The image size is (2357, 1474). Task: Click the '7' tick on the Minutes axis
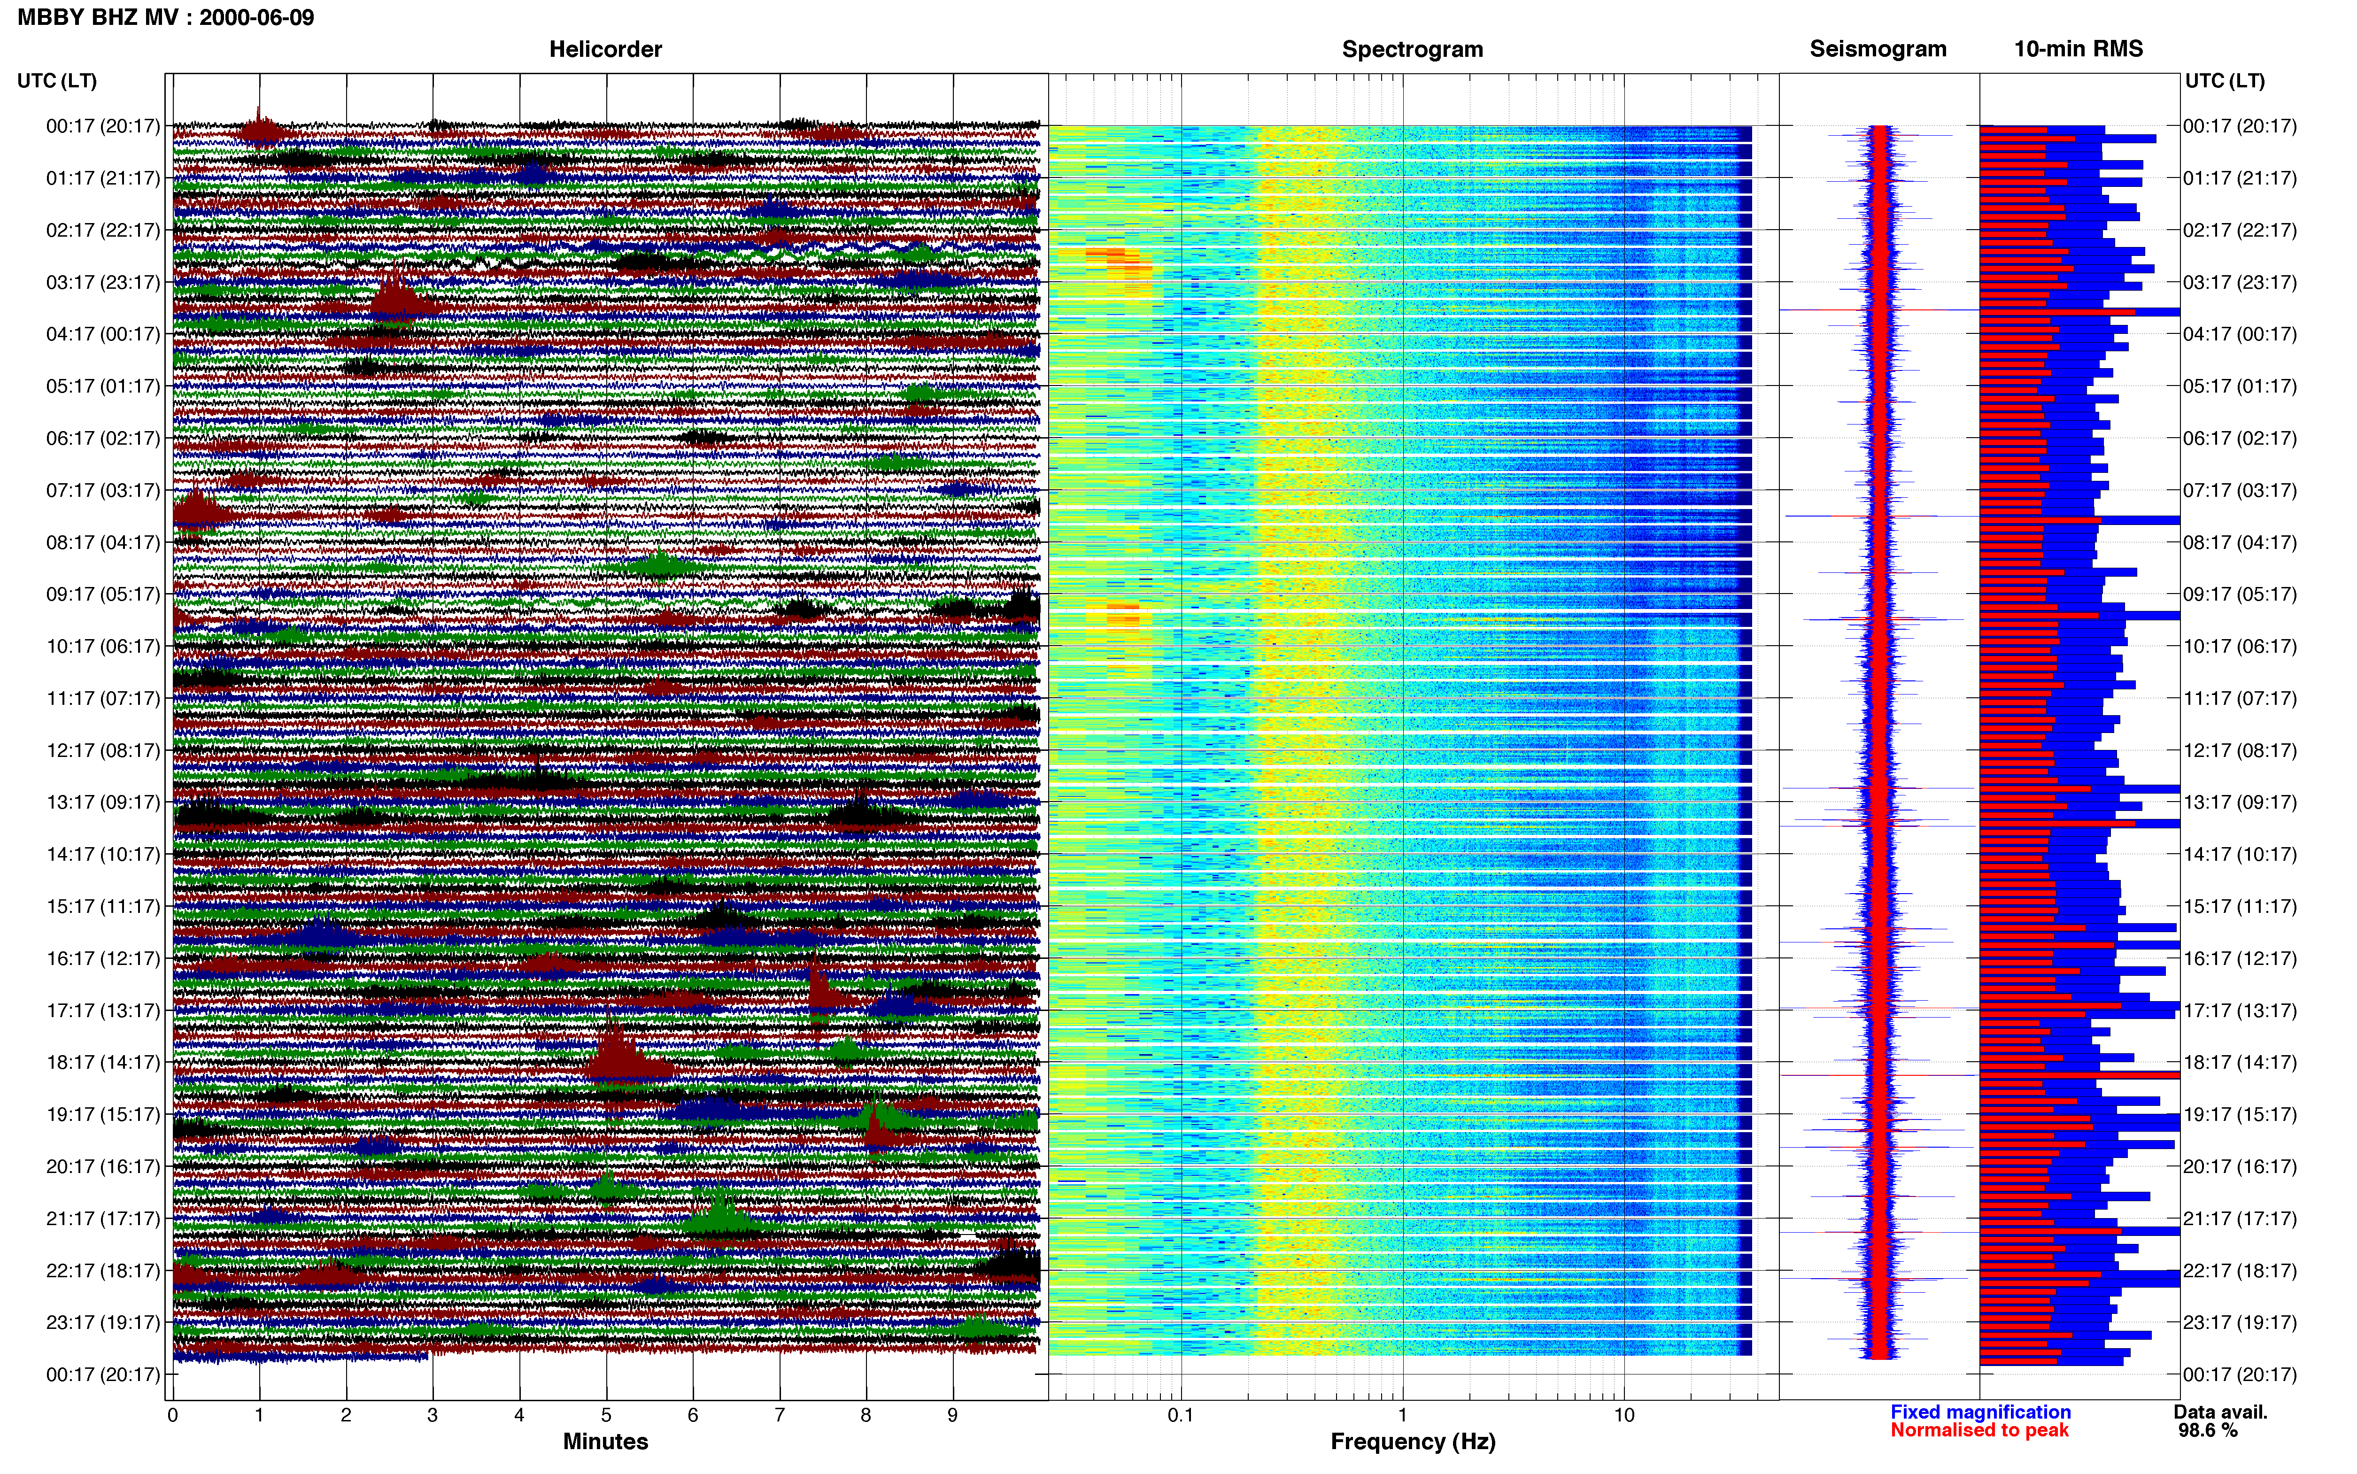(780, 1415)
